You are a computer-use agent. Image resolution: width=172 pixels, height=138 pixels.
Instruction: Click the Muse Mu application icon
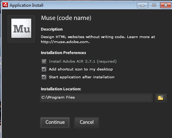[x=21, y=28]
